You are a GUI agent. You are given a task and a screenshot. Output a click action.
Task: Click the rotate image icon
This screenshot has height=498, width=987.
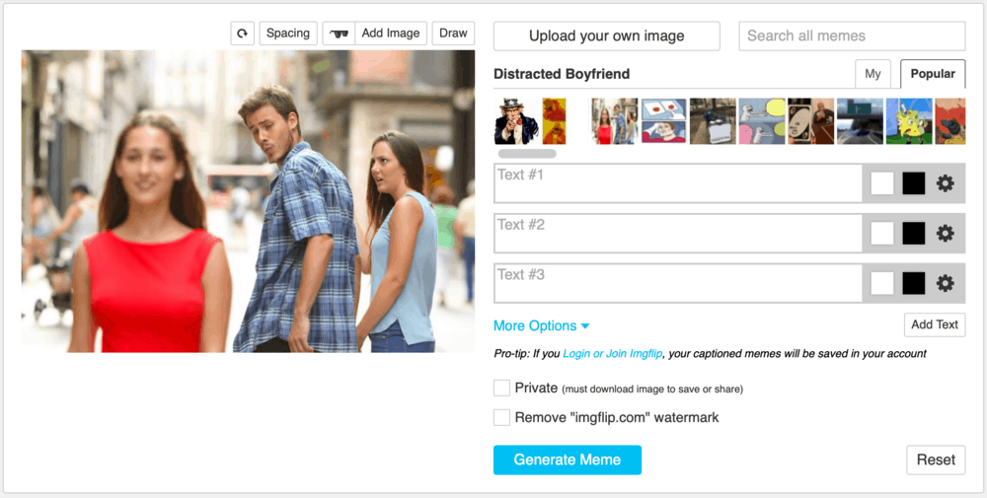click(242, 34)
